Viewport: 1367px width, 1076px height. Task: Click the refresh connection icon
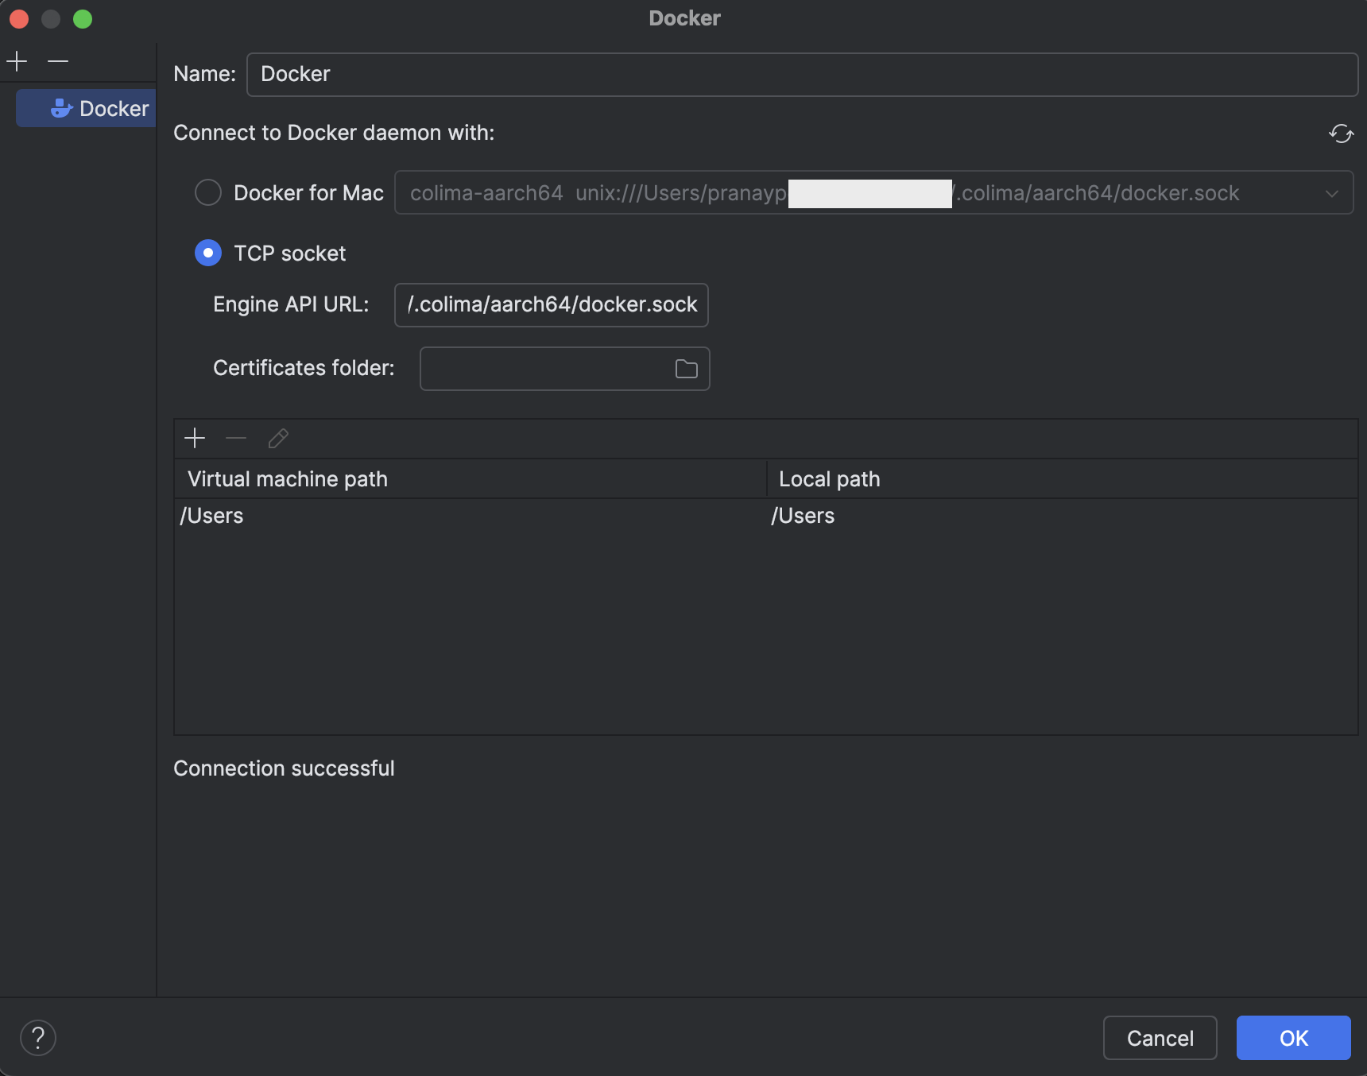pos(1341,134)
